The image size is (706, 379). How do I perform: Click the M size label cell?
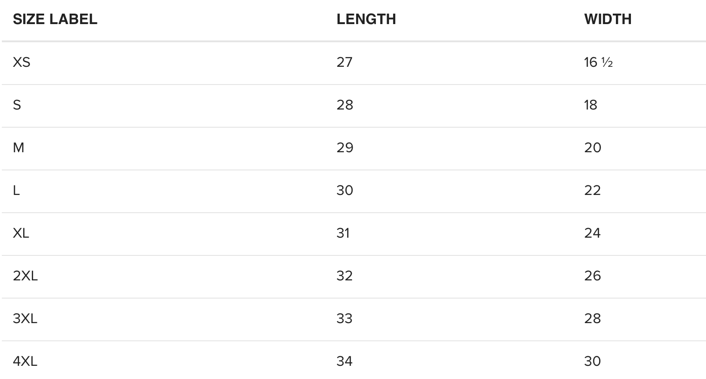(x=19, y=148)
